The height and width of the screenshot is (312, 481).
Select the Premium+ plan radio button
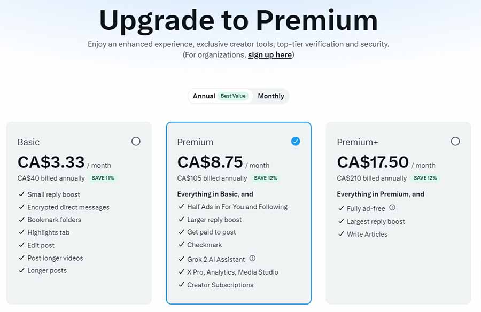tap(455, 141)
